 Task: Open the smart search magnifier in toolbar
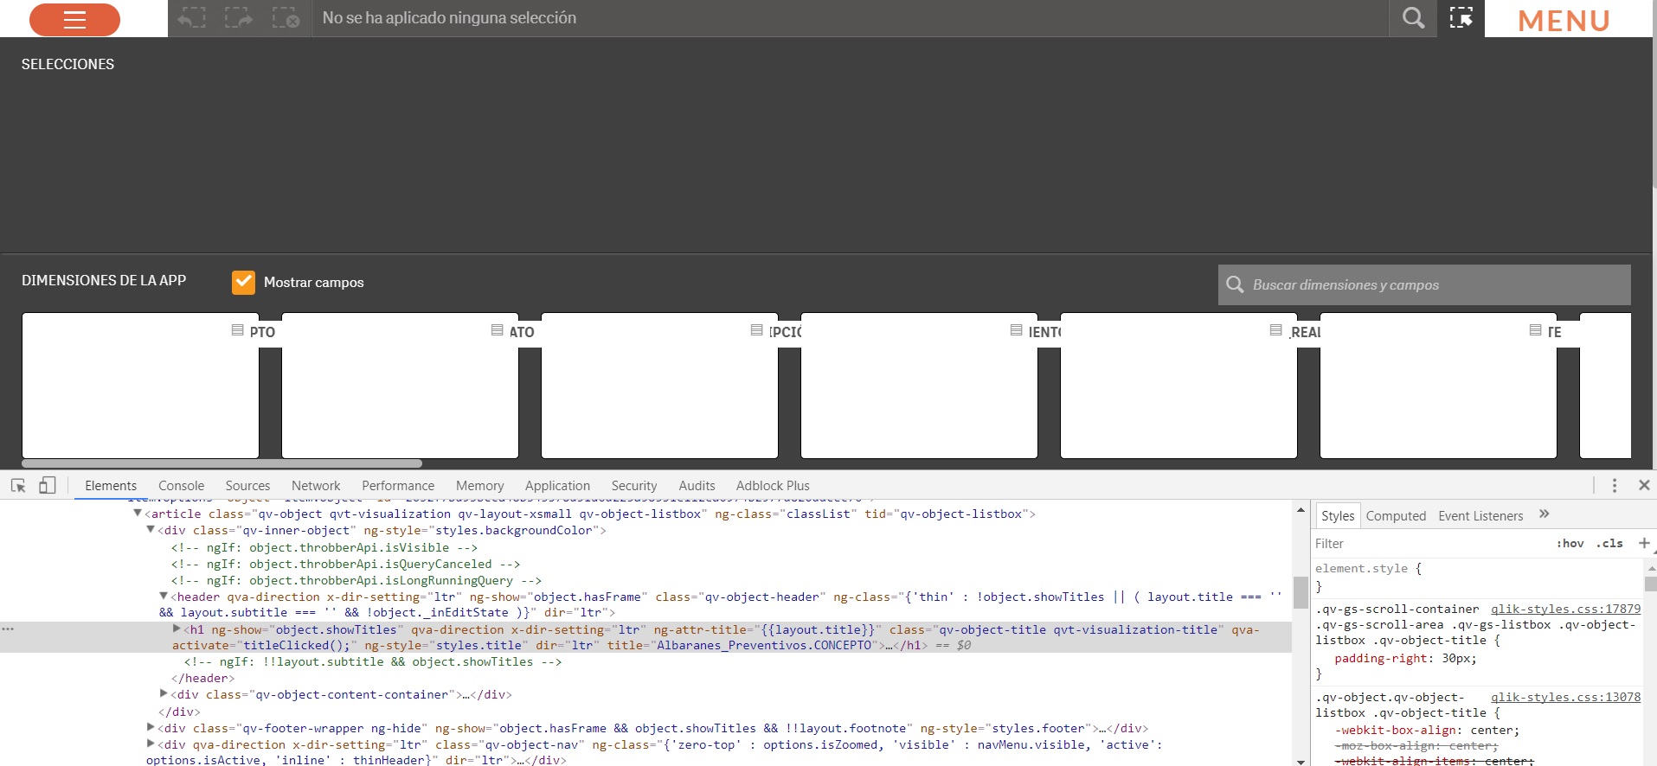coord(1413,18)
